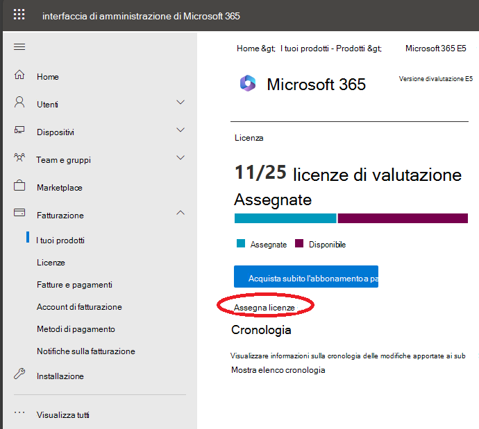Expand the Utenti menu chevron
The image size is (479, 429).
tap(180, 102)
